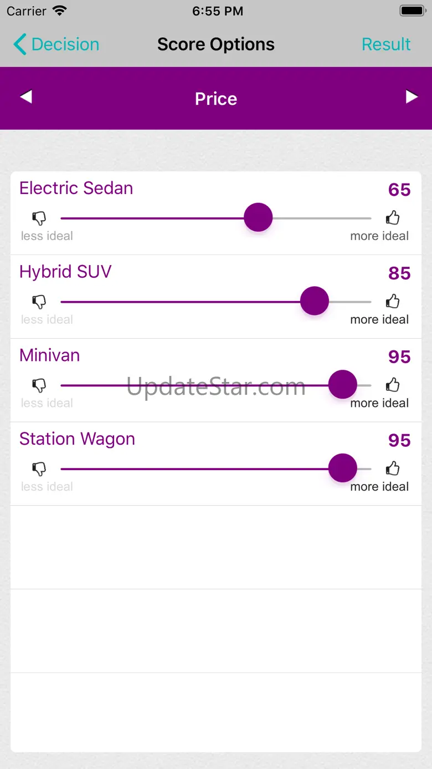Open the Result page
Screen dimensions: 432x769
point(386,44)
